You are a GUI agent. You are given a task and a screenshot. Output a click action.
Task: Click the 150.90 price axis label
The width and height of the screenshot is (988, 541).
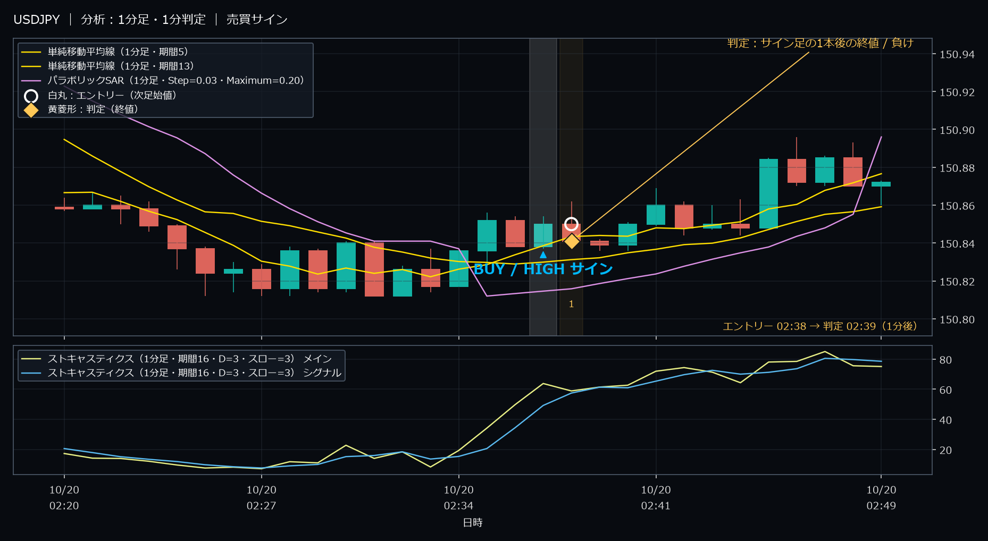coord(957,130)
